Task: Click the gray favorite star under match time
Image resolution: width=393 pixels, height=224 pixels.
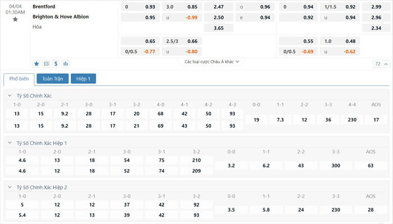Action: point(15,19)
